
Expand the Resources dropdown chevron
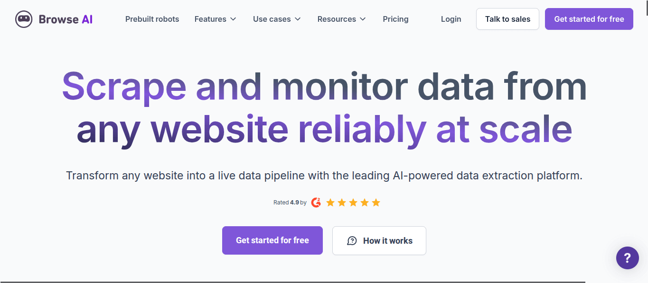click(363, 19)
